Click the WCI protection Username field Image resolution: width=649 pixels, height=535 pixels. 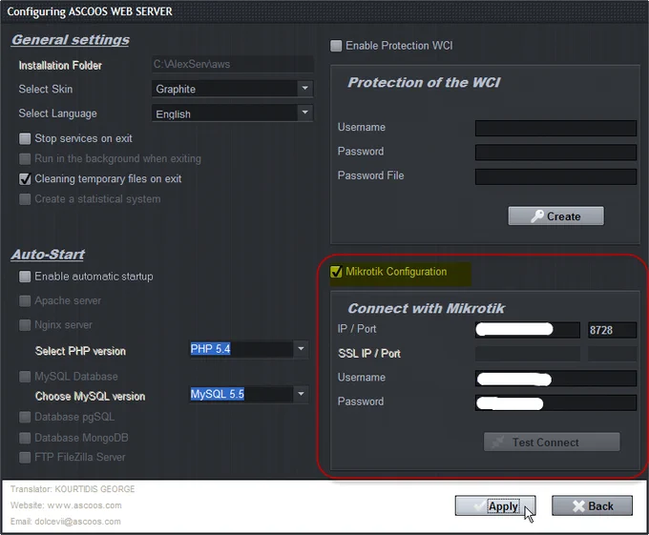tap(555, 128)
